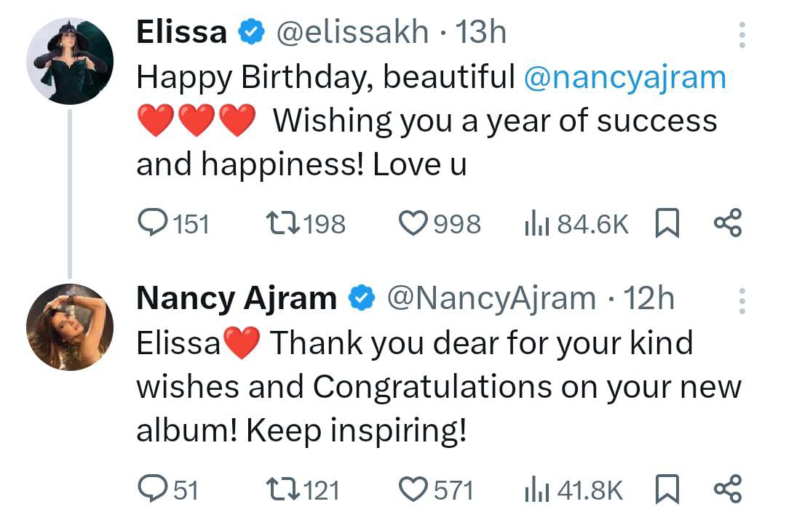
Task: Open the @nancyajram mention link
Action: click(x=624, y=78)
